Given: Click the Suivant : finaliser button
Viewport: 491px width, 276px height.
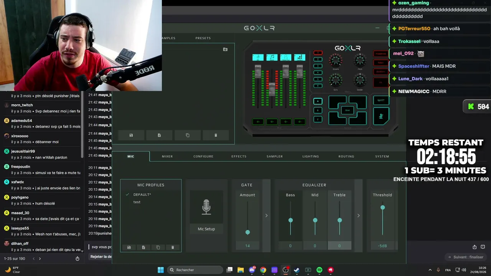Looking at the screenshot, I should (x=466, y=257).
